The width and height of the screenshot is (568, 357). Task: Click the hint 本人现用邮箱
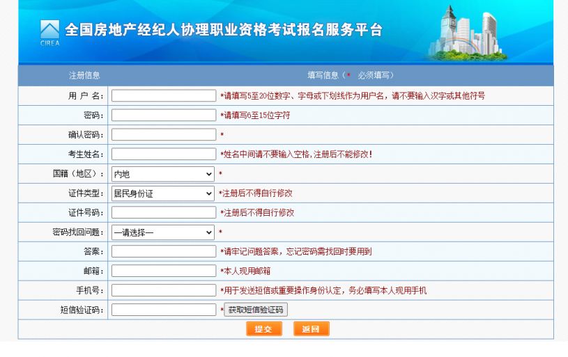pos(245,271)
